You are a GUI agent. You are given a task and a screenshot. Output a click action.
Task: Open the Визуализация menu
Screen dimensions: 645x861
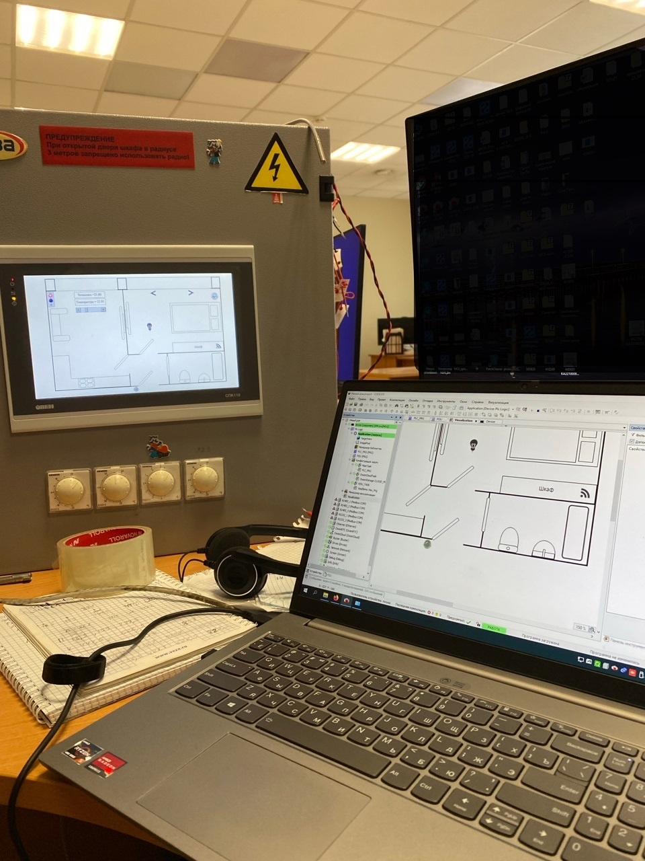[x=499, y=403]
